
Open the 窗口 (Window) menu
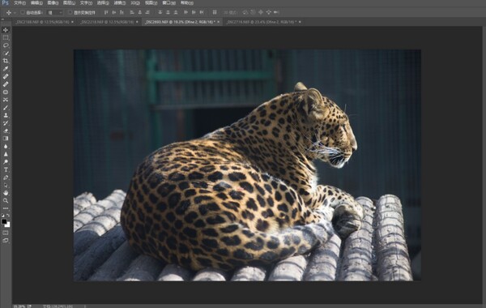pos(169,2)
